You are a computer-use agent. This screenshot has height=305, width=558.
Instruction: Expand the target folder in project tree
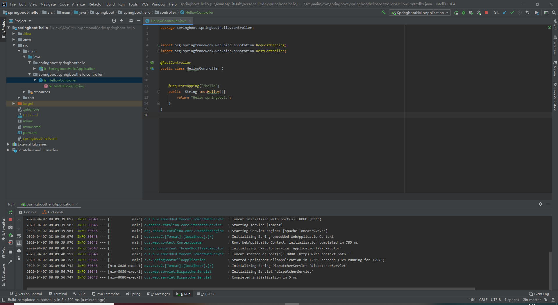[14, 104]
